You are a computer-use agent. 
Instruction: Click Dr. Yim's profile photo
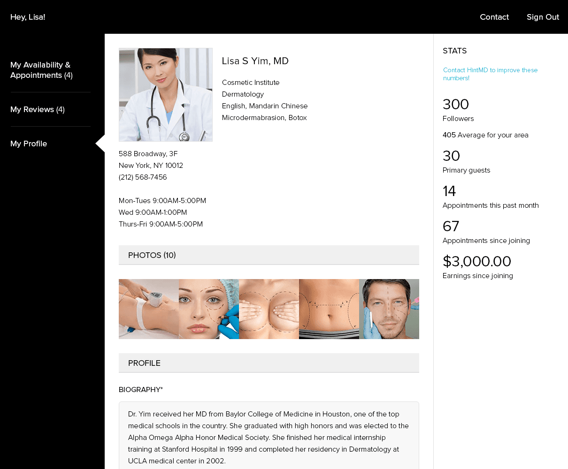pos(165,94)
